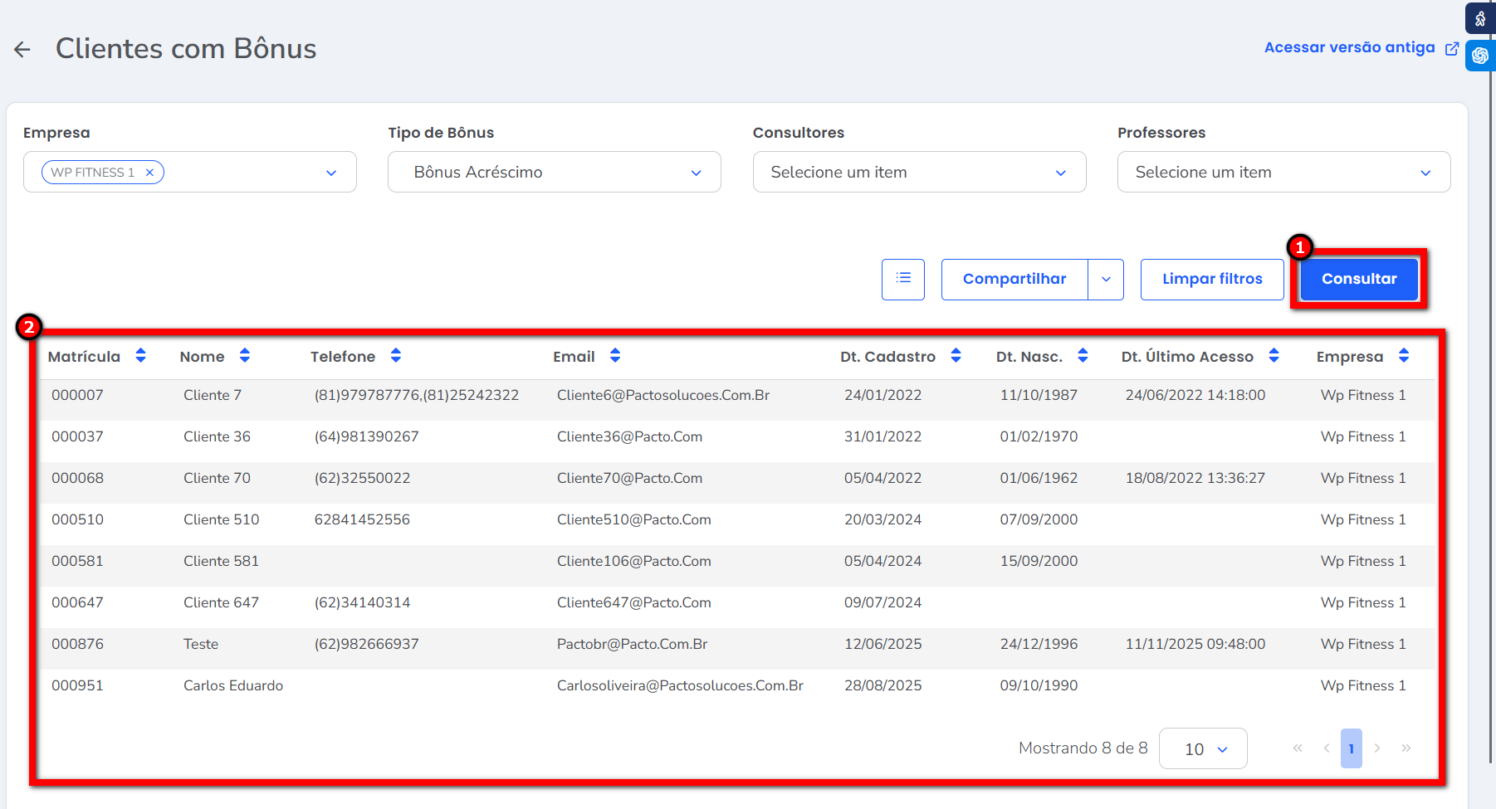This screenshot has height=809, width=1496.
Task: Sort table by Email column
Action: (x=614, y=356)
